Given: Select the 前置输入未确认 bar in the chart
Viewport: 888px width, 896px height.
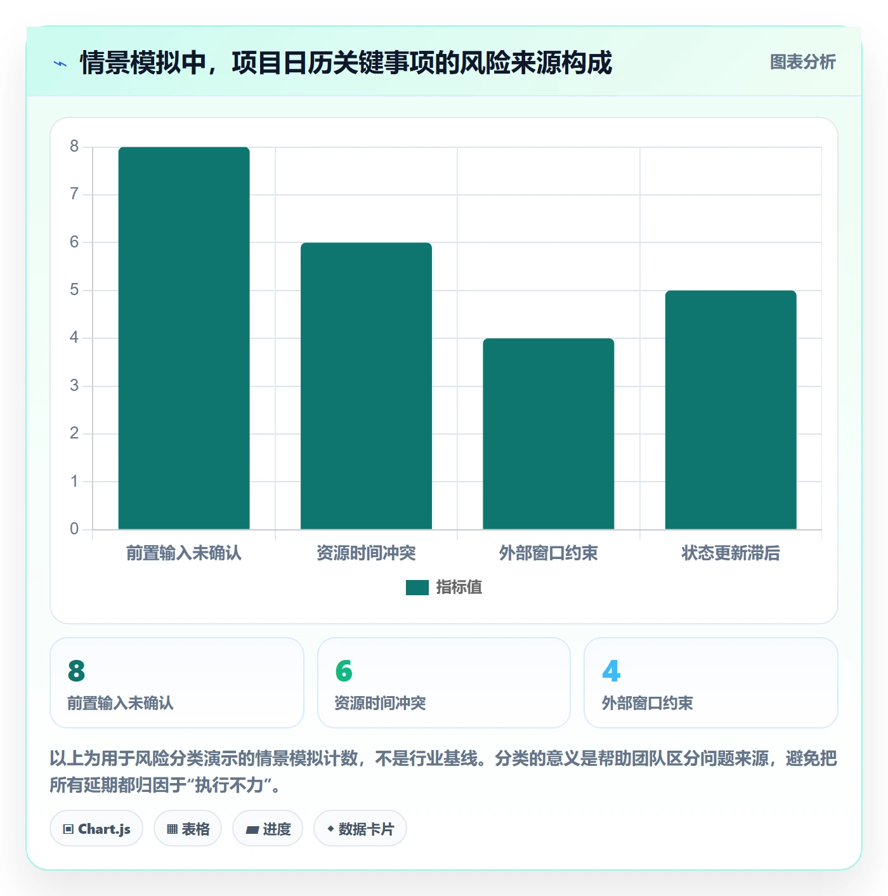Looking at the screenshot, I should (184, 338).
